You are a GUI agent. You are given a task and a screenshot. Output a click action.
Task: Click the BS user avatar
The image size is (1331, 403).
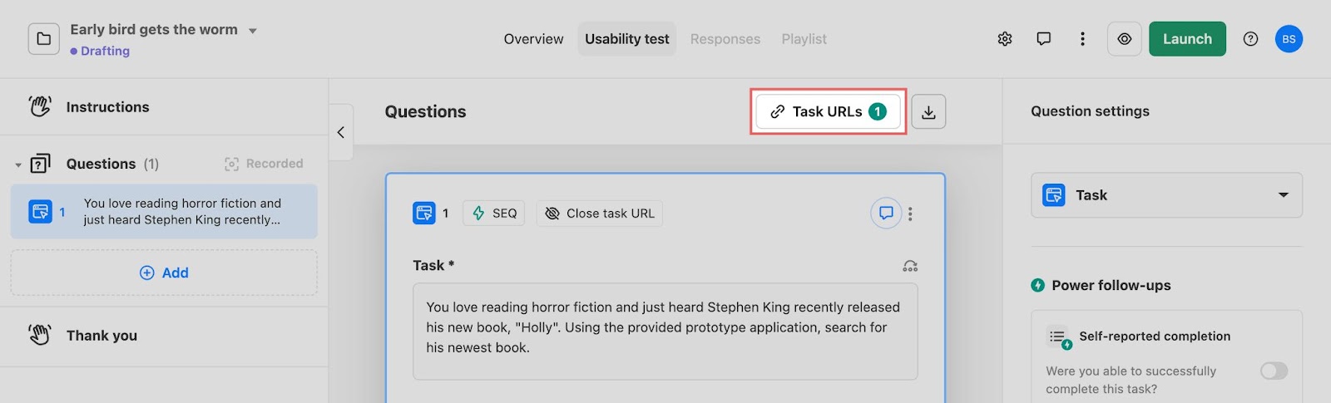(x=1289, y=39)
